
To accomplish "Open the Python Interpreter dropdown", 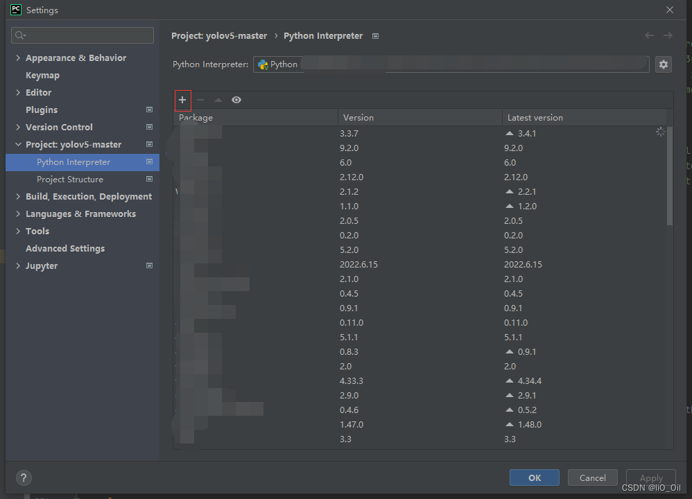I will click(451, 64).
